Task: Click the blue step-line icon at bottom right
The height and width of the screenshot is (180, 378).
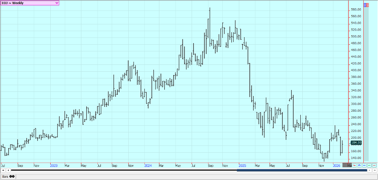Action: (360, 165)
